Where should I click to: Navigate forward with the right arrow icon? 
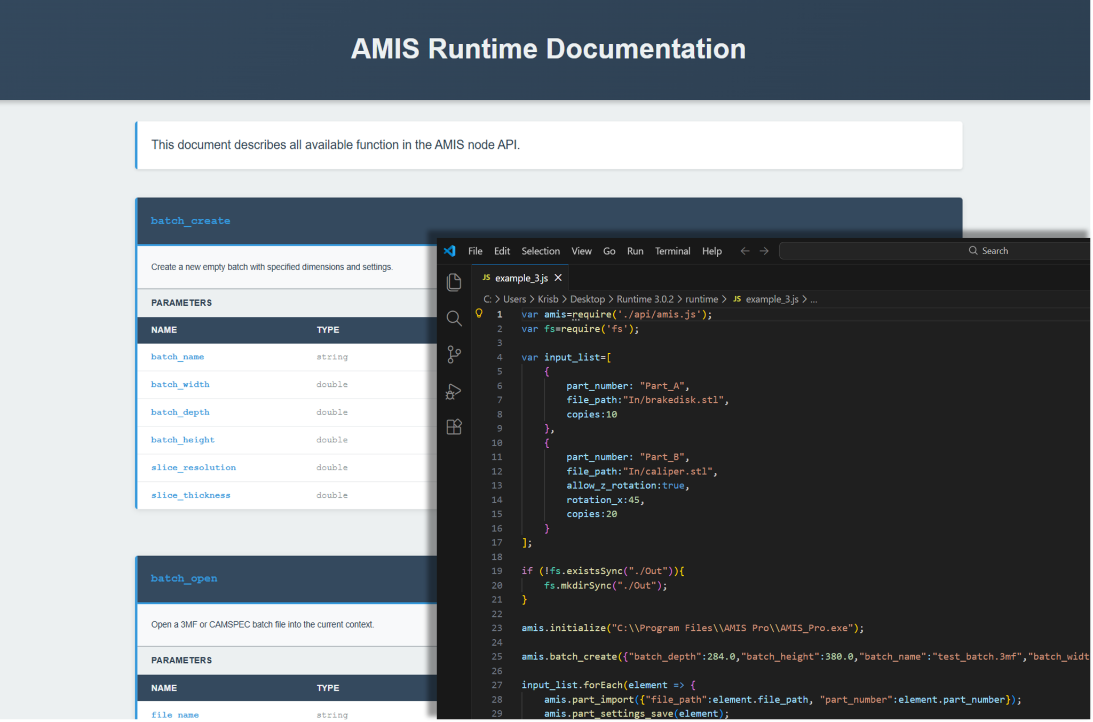(764, 251)
